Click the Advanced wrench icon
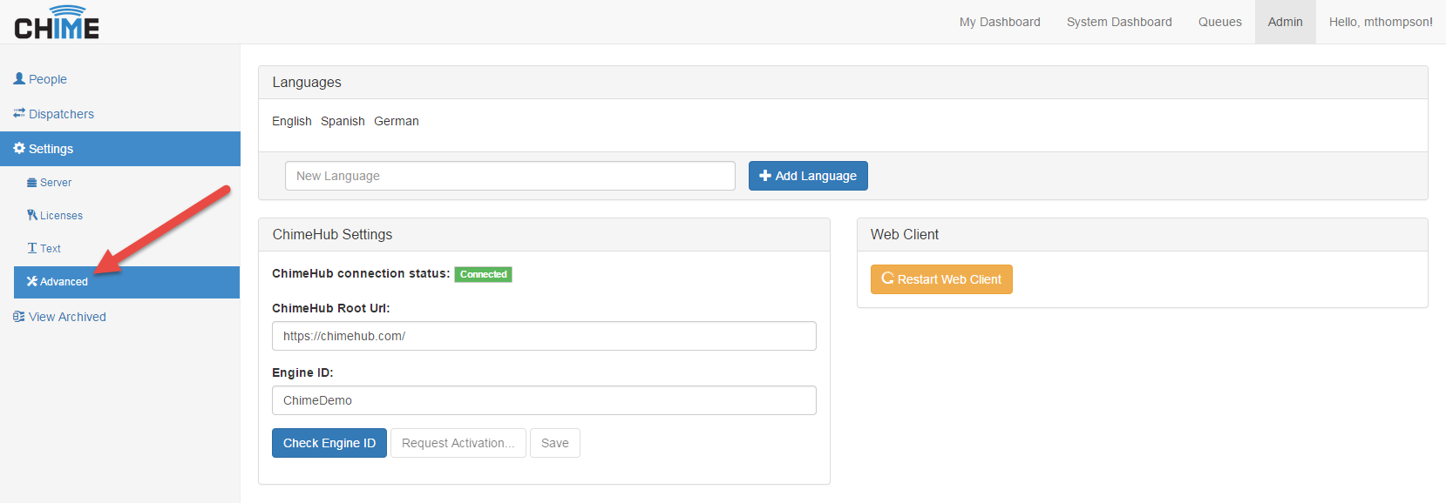 (32, 281)
